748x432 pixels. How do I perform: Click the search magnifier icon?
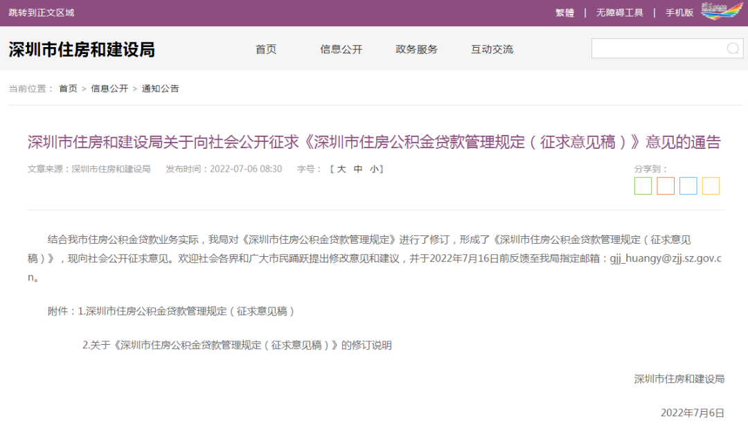733,48
